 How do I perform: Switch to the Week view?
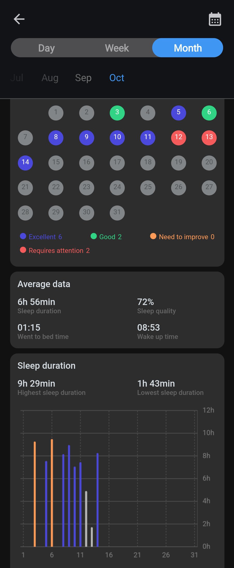pyautogui.click(x=117, y=48)
